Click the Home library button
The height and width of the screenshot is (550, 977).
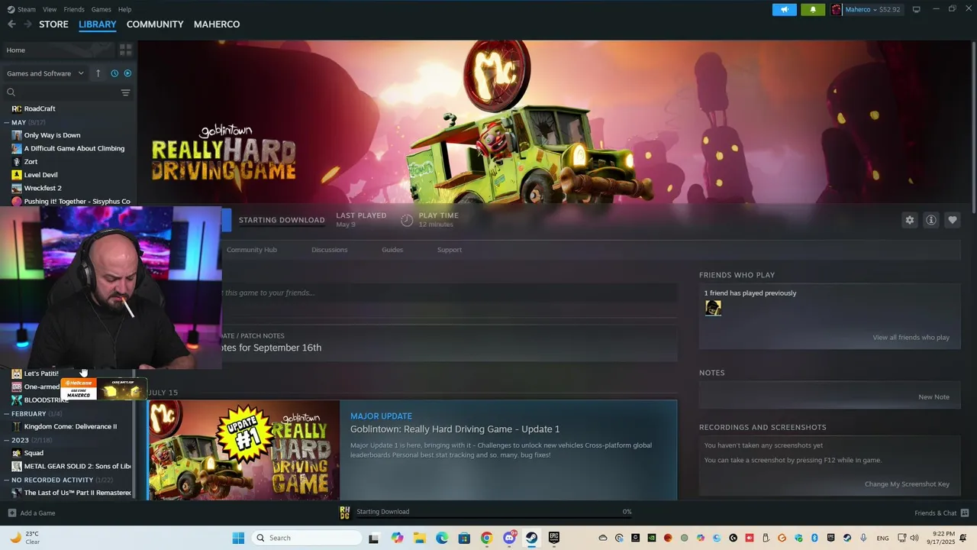point(59,50)
